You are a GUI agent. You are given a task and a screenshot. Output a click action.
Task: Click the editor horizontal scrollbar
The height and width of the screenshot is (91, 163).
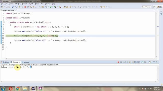click(x=80, y=59)
